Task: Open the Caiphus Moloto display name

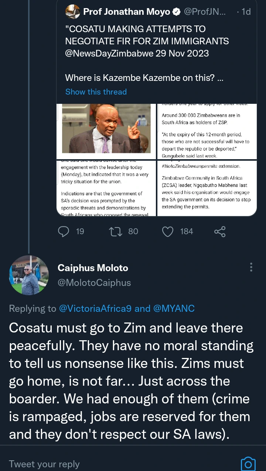Action: [x=93, y=268]
